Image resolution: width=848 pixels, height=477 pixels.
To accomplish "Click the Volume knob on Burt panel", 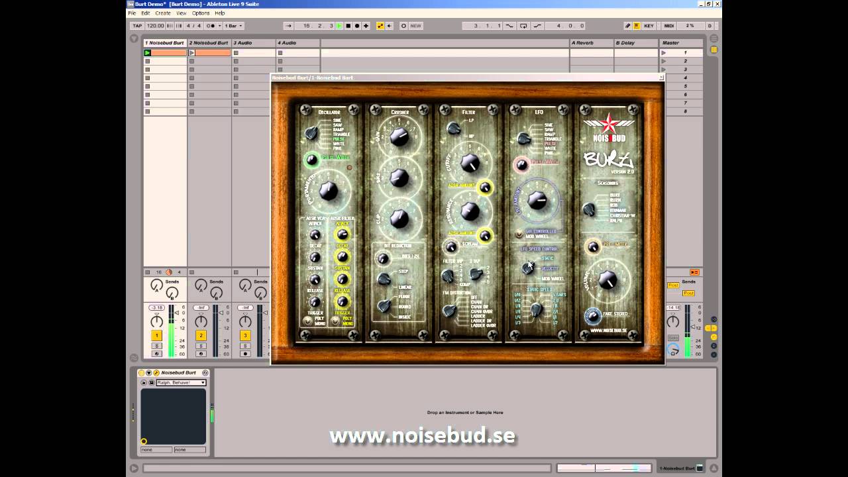I will 608,281.
